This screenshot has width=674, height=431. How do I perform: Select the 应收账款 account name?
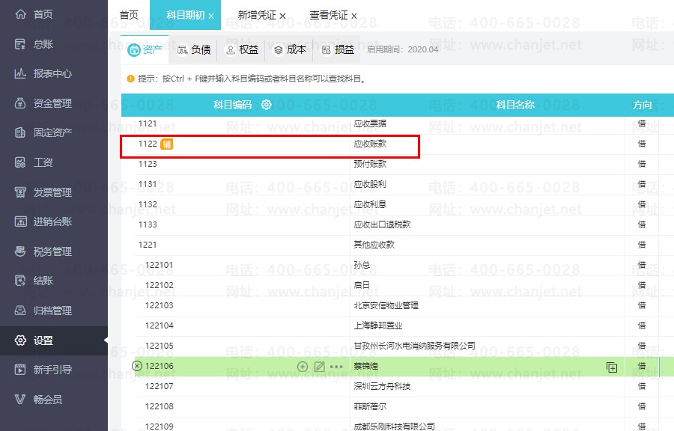click(370, 144)
